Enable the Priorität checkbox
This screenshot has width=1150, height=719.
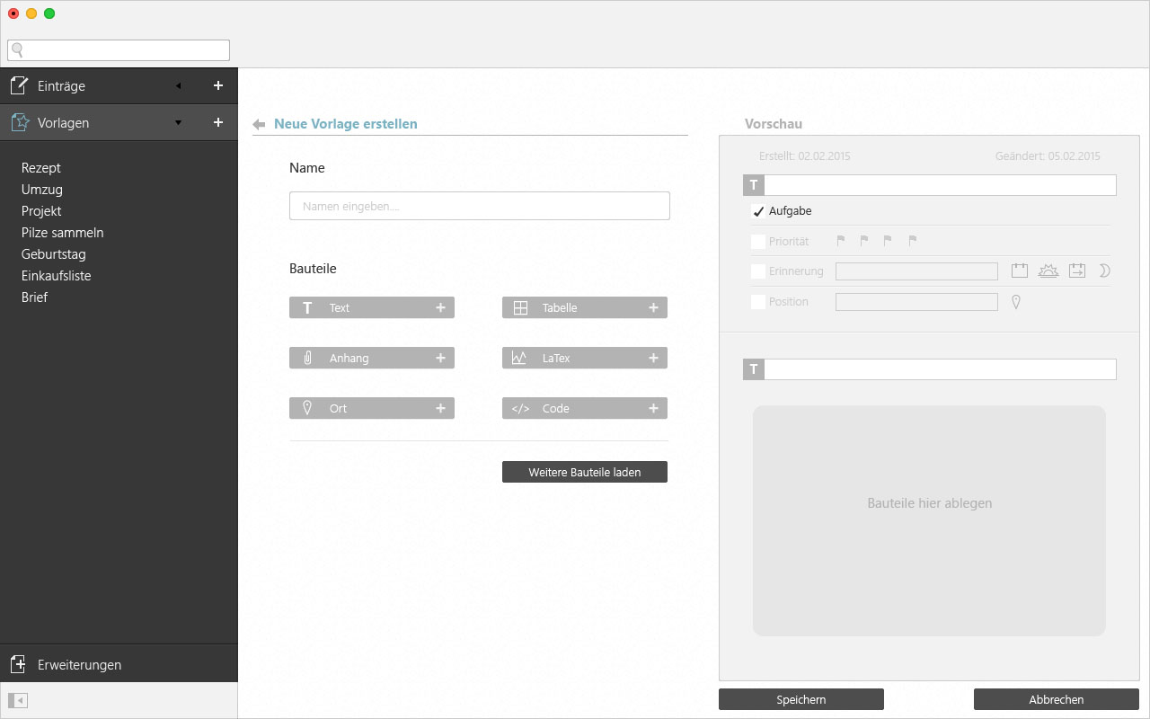tap(757, 242)
